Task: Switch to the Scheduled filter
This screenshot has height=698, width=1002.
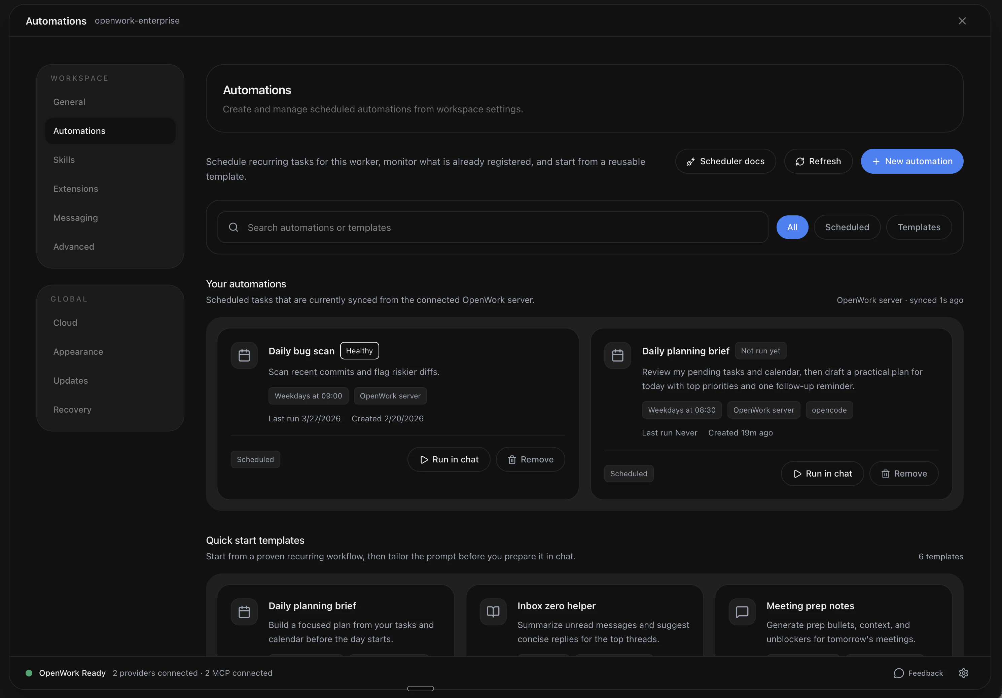Action: (x=847, y=227)
